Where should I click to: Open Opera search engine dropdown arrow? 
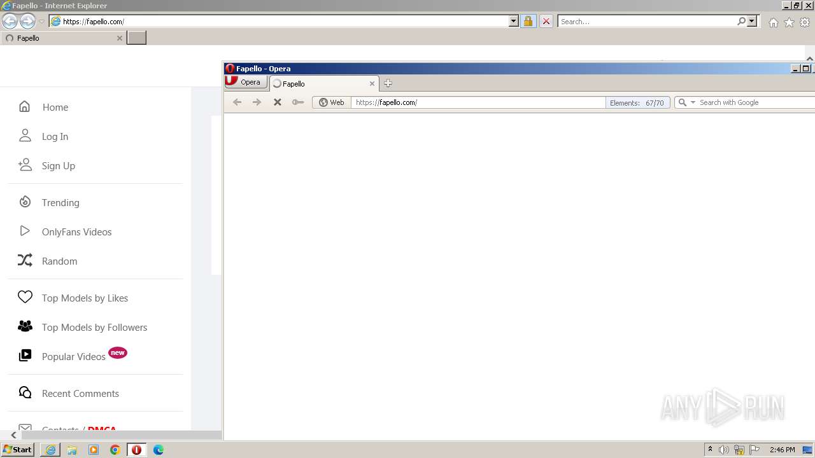[693, 102]
